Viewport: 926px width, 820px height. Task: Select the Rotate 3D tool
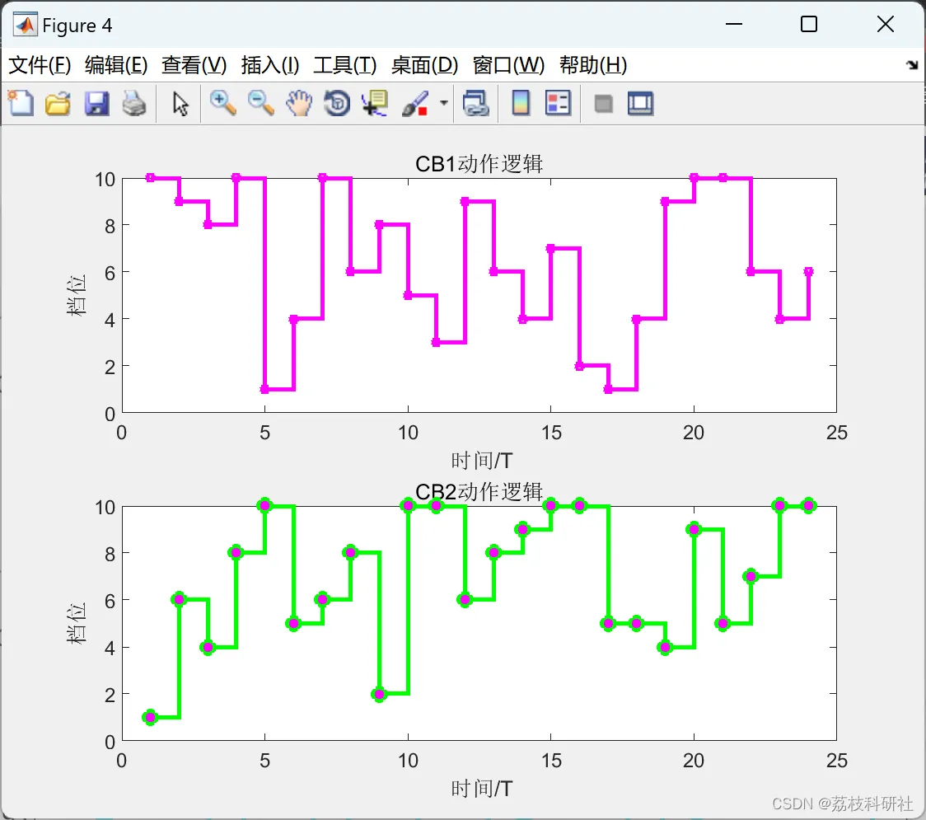tap(337, 103)
